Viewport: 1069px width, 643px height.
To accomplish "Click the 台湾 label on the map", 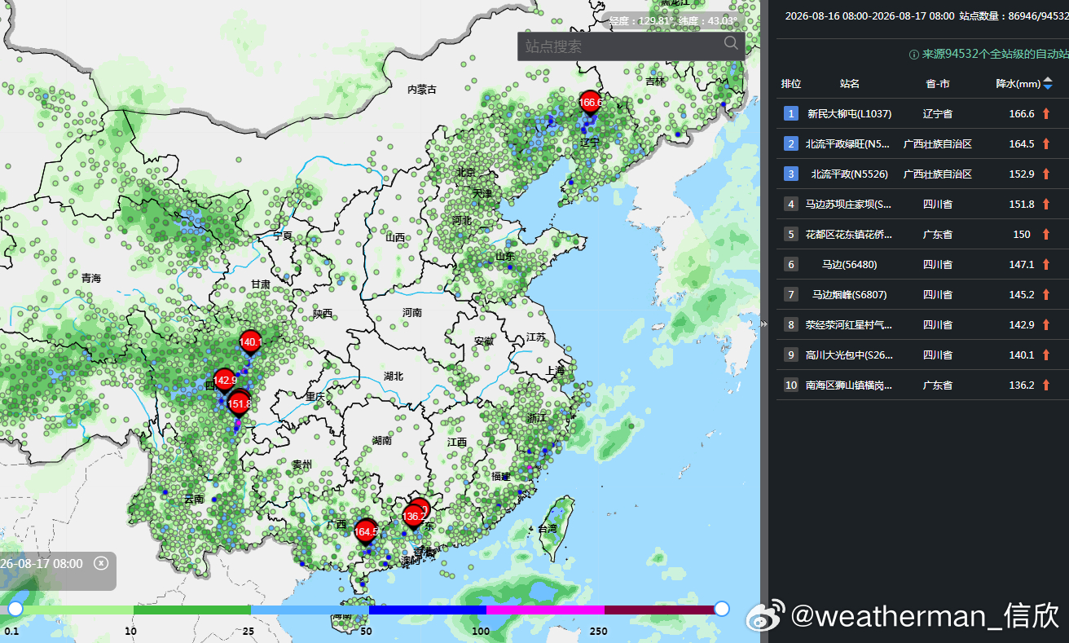I will [548, 529].
